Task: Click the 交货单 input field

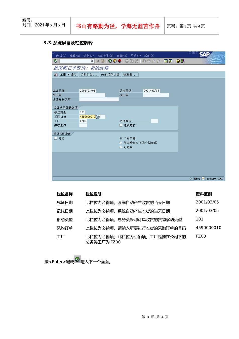Action: coord(92,95)
